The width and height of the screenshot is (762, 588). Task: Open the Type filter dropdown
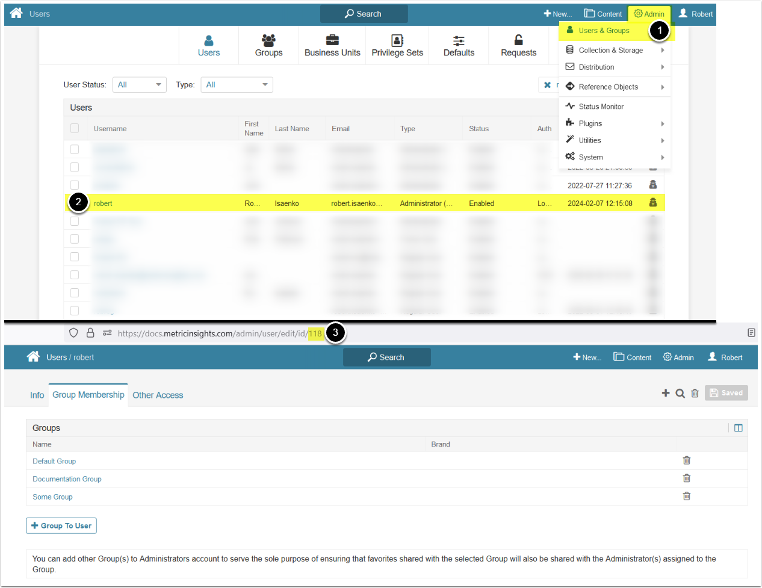click(237, 85)
